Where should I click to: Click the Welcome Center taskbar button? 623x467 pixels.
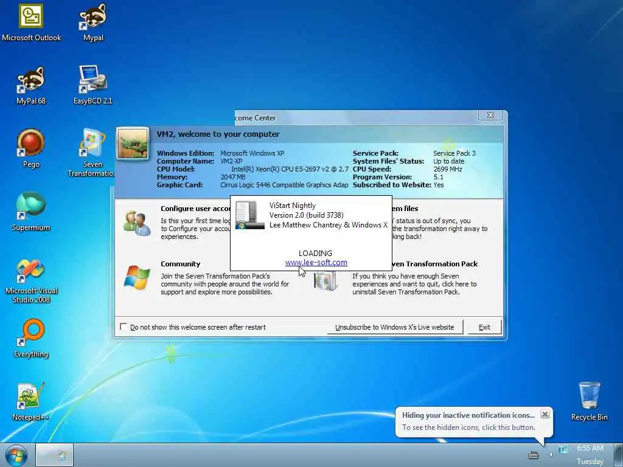click(x=54, y=455)
